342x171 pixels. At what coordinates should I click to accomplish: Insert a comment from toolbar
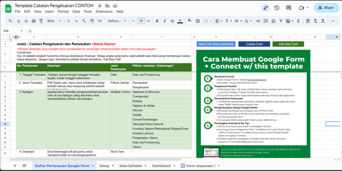(265, 21)
